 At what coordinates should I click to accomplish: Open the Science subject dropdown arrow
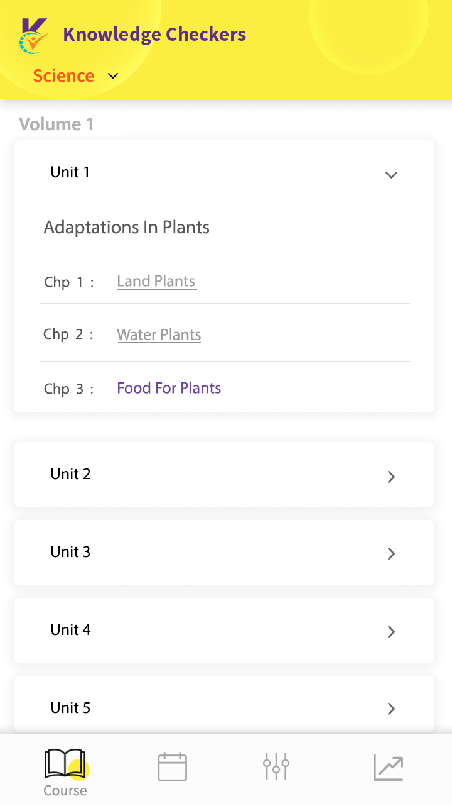tap(113, 76)
